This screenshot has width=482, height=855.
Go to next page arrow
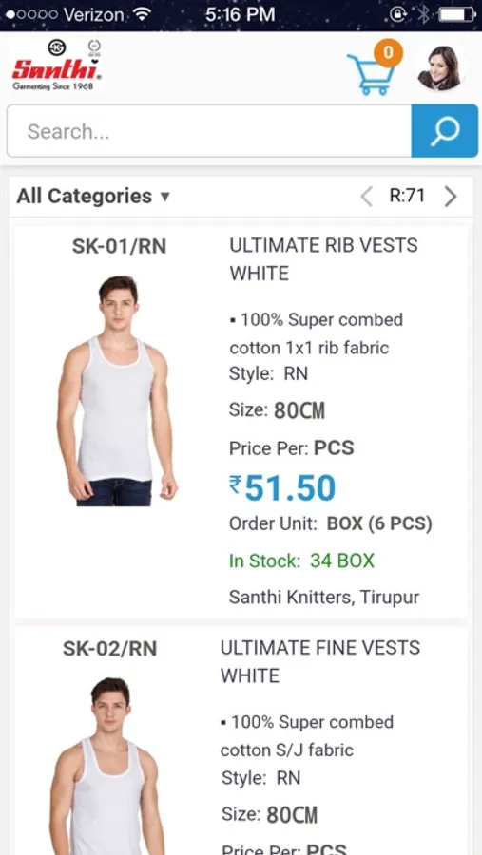451,197
